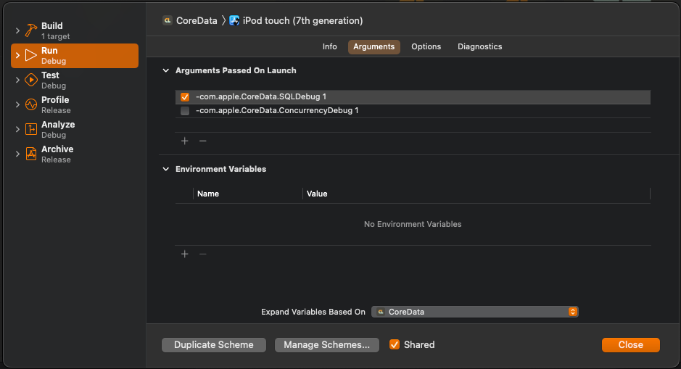Open Manage Schemes dialog

coord(326,344)
